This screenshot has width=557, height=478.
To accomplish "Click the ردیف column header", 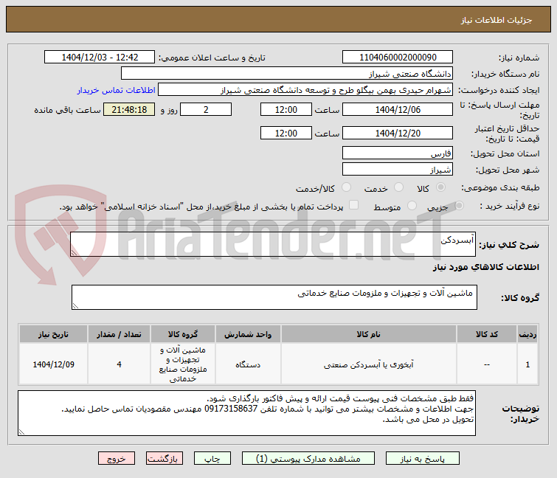I will point(527,334).
